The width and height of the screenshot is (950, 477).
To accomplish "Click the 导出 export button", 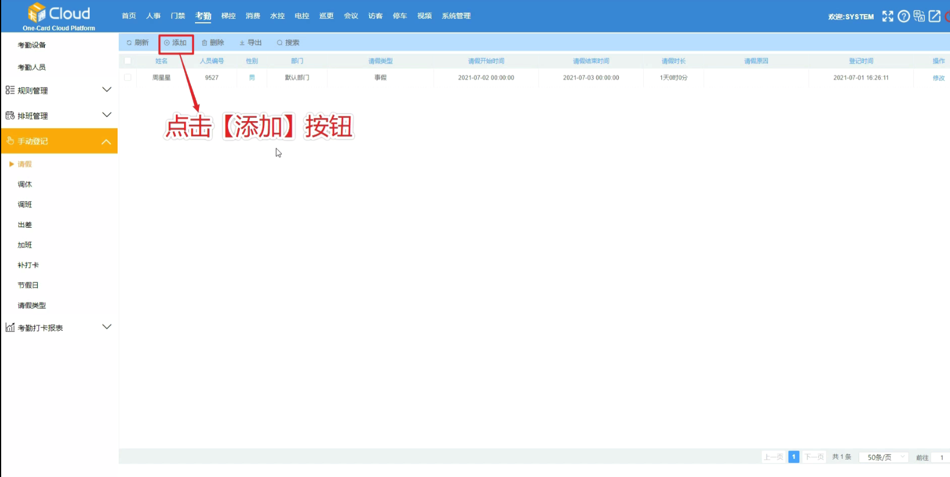I will click(x=251, y=43).
